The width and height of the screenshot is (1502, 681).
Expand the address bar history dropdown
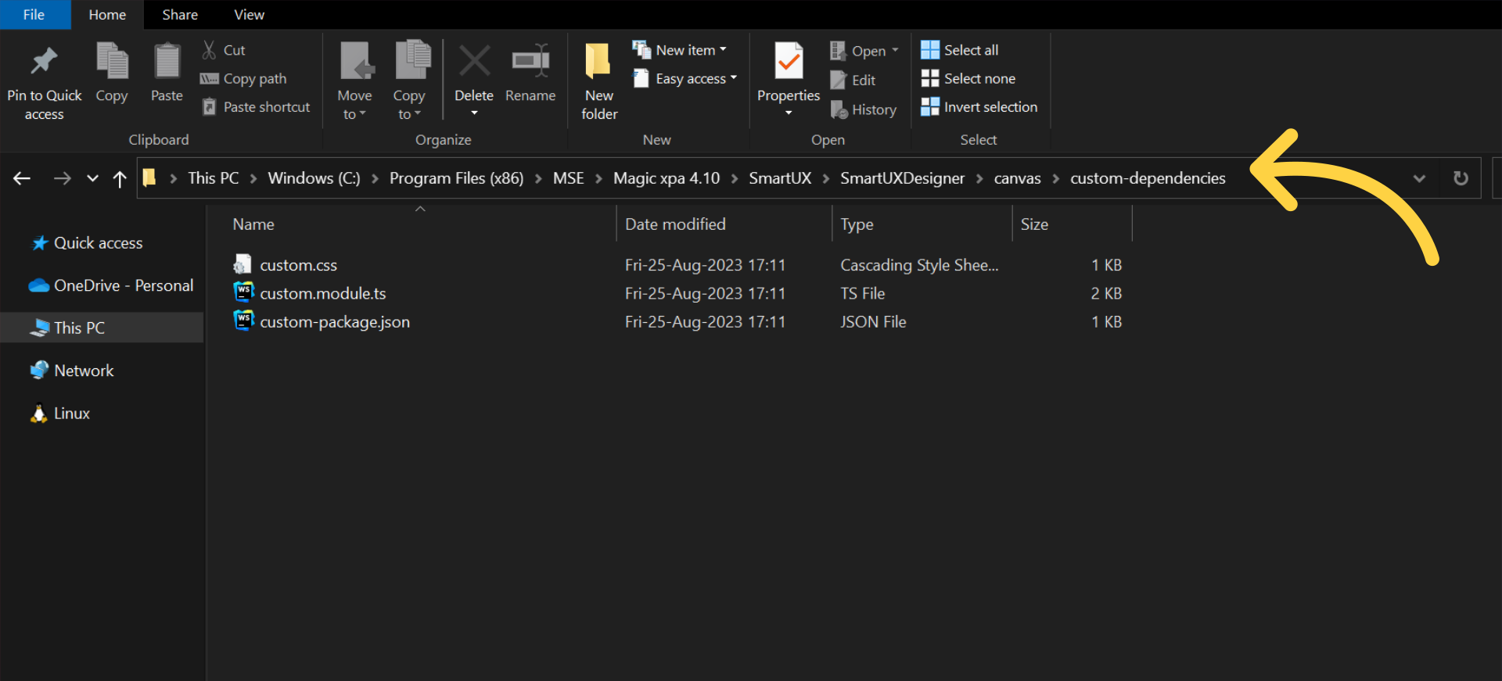[x=1419, y=179]
